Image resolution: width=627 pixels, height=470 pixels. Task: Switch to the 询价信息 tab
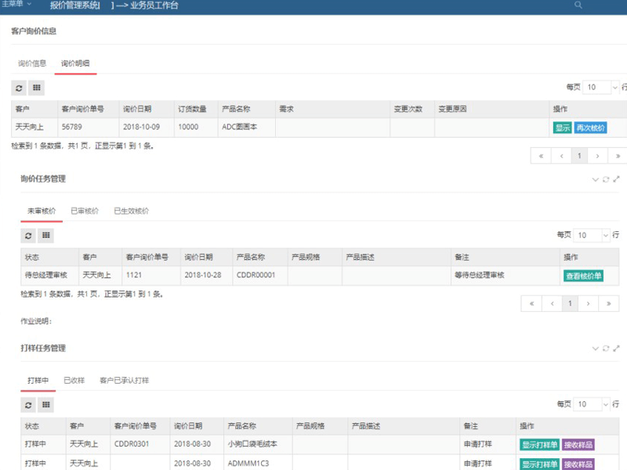(32, 63)
